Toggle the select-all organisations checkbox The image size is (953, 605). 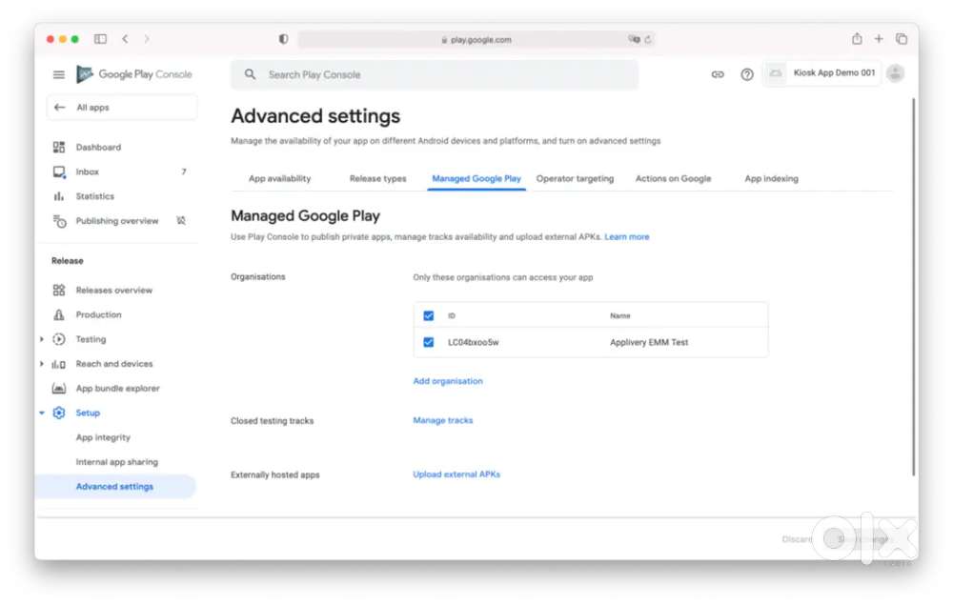click(429, 315)
